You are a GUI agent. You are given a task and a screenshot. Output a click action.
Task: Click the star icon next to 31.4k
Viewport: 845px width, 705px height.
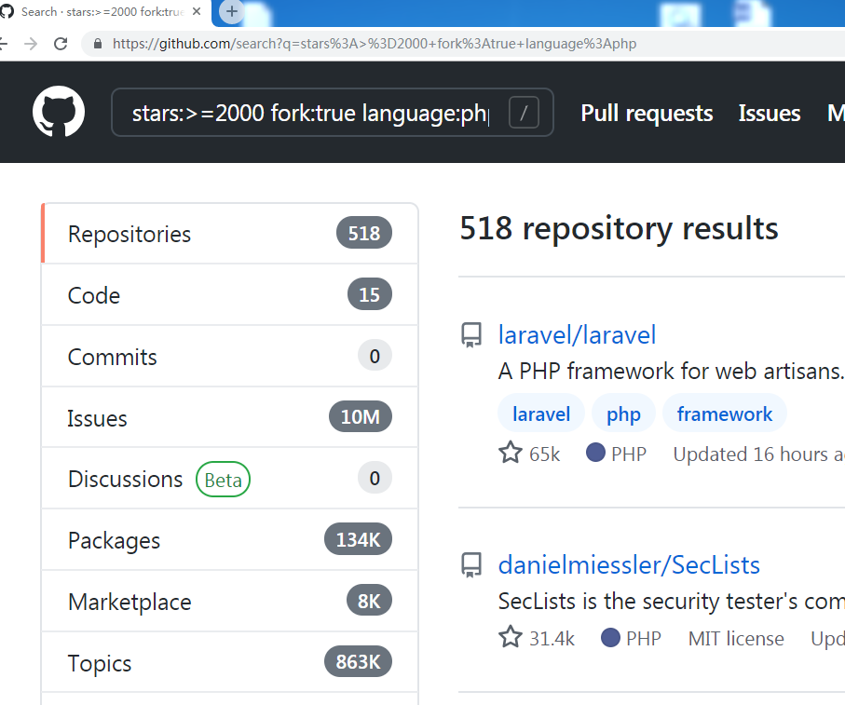[511, 637]
